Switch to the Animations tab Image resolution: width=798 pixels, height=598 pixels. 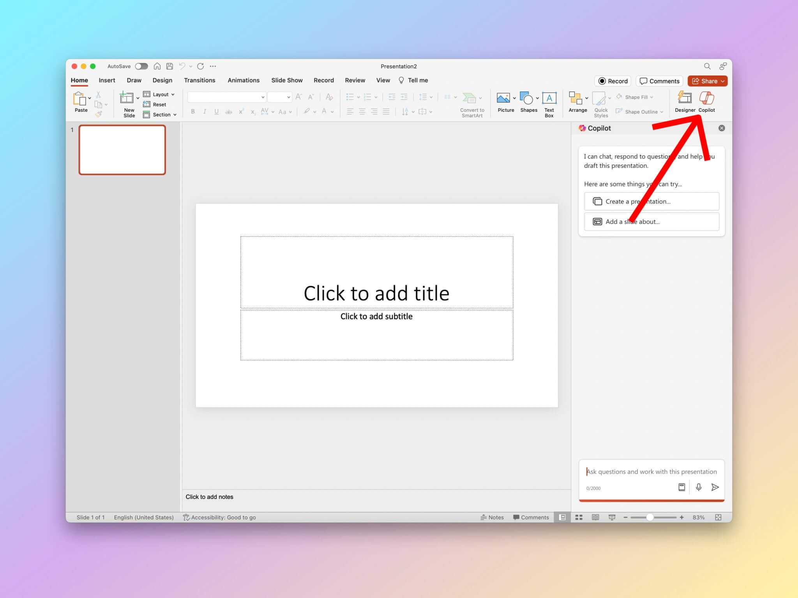[x=244, y=80]
